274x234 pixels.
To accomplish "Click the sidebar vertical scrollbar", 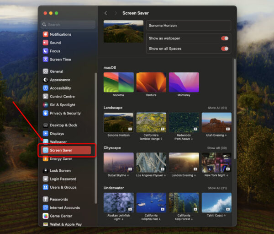I will click(96, 138).
